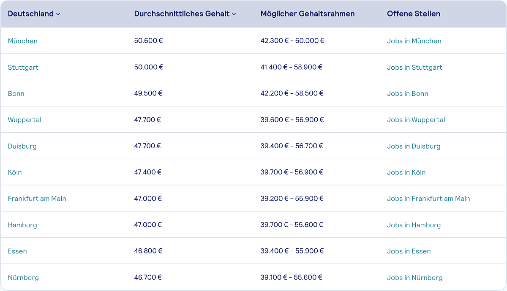The width and height of the screenshot is (507, 291).
Task: View Jobs in Nürnberg
Action: coord(415,277)
